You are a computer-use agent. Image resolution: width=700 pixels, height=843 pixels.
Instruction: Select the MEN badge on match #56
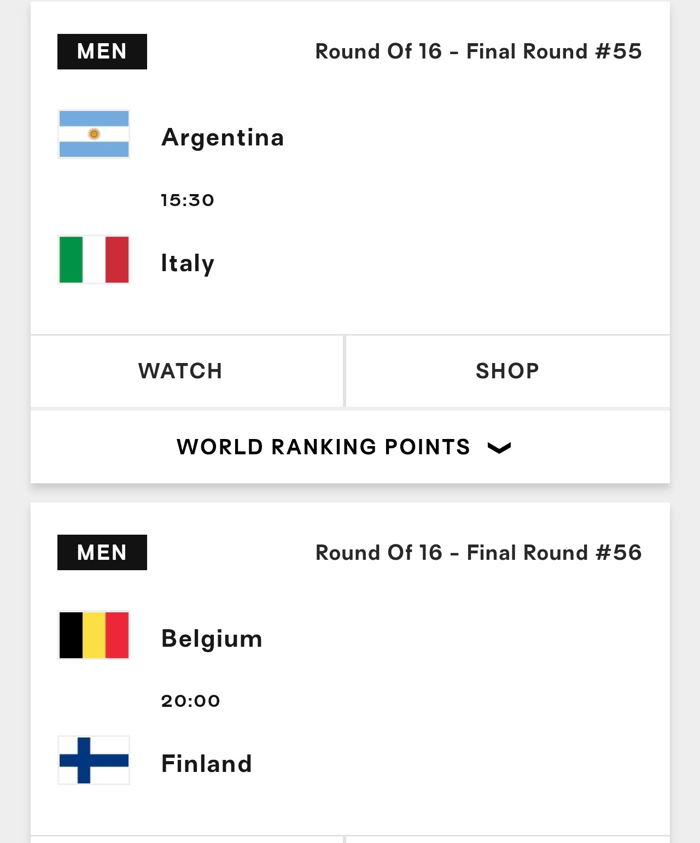(102, 552)
